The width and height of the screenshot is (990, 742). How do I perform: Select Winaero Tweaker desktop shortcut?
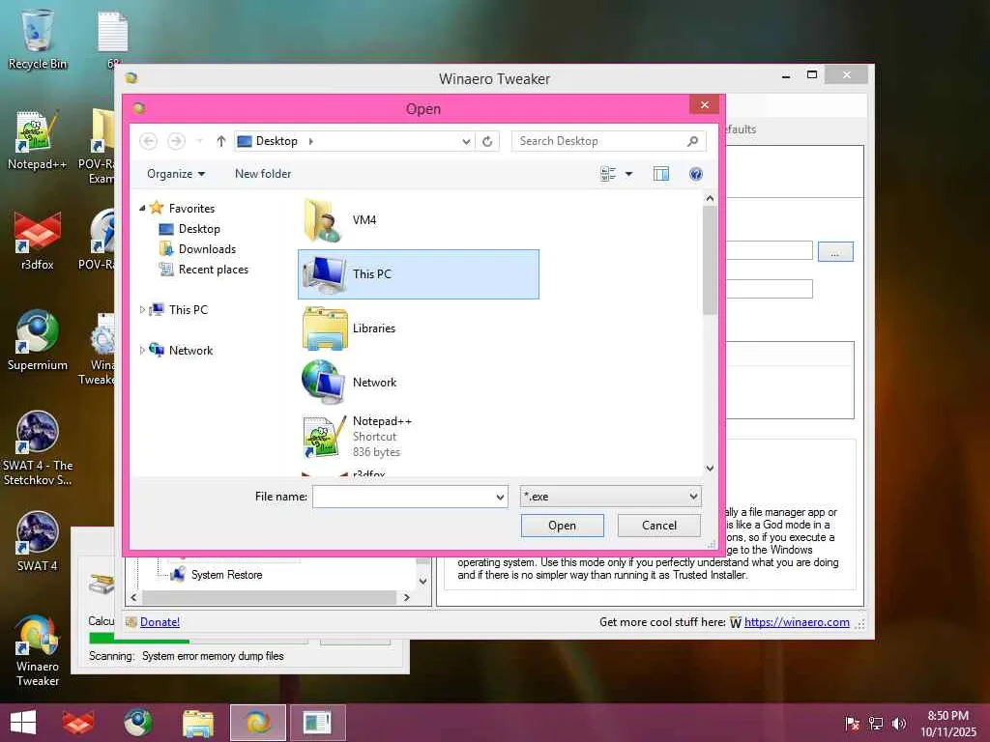click(x=38, y=650)
